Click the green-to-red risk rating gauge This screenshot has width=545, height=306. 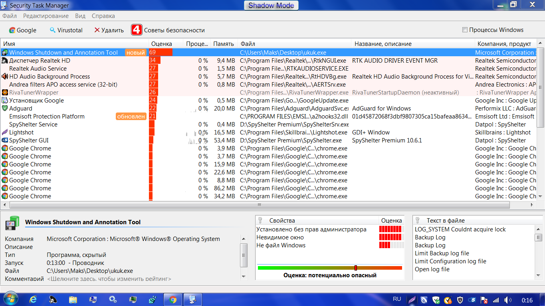[330, 268]
